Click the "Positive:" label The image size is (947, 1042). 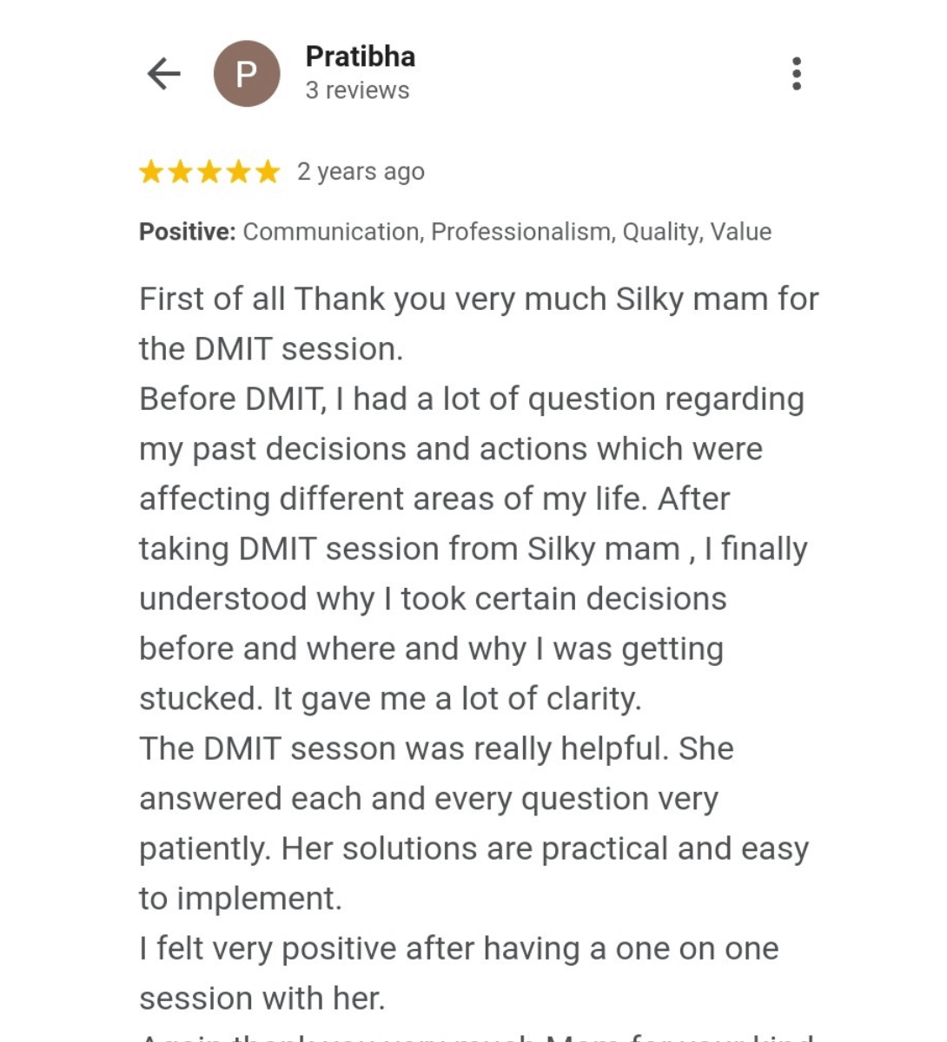pos(187,232)
